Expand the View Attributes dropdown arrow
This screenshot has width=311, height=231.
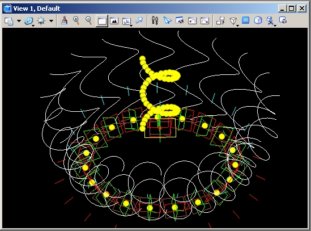click(x=19, y=21)
